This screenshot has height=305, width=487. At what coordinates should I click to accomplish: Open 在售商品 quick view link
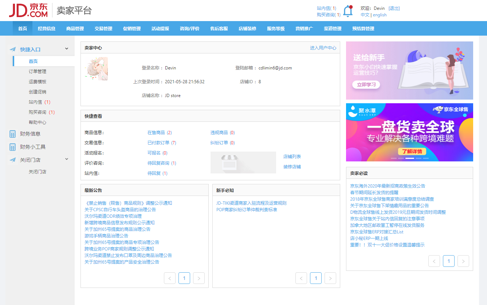coord(160,132)
